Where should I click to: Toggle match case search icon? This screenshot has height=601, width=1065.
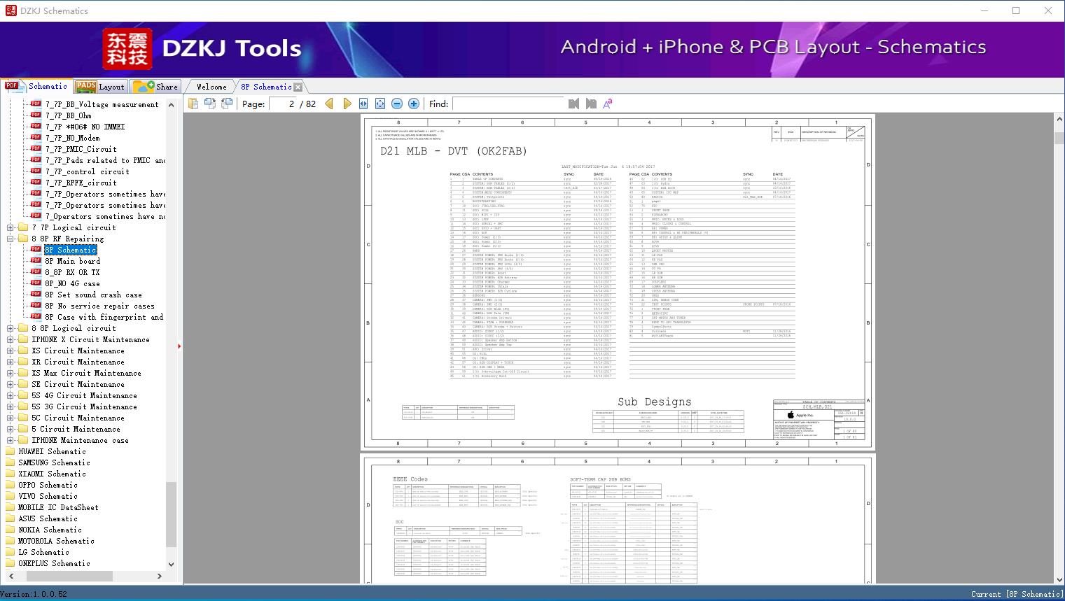[608, 104]
